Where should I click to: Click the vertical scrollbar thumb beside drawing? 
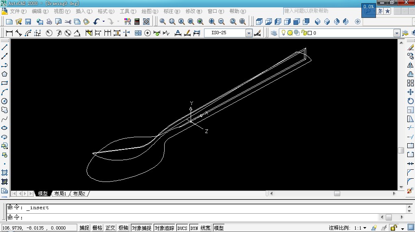coord(401,150)
